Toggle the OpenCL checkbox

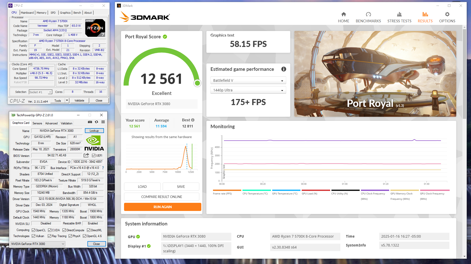point(33,230)
